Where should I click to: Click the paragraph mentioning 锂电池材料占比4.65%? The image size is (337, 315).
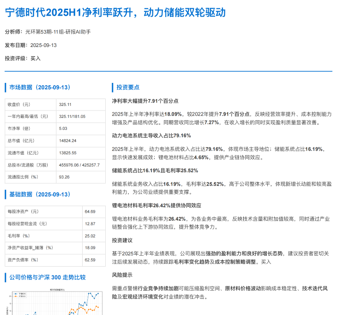pyautogui.click(x=219, y=153)
